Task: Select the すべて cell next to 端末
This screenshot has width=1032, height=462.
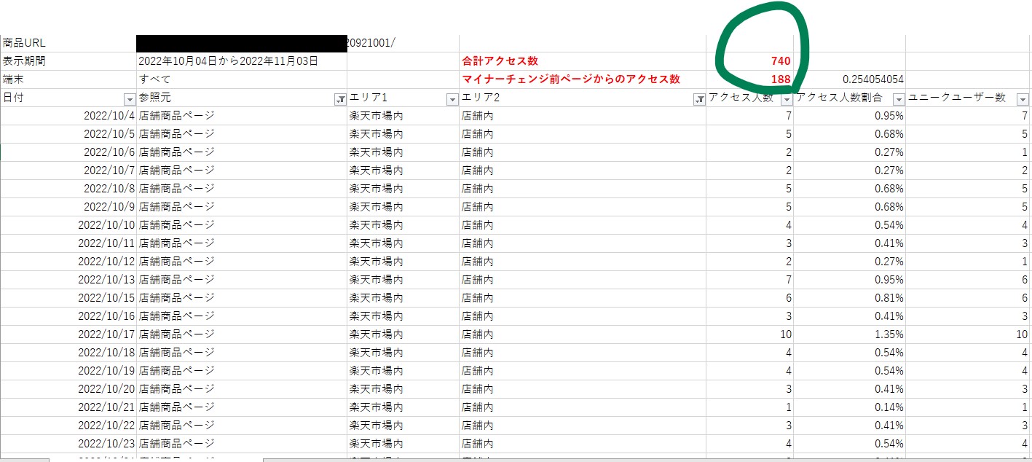Action: point(241,79)
